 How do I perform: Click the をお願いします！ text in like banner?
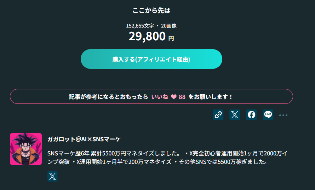tap(211, 97)
